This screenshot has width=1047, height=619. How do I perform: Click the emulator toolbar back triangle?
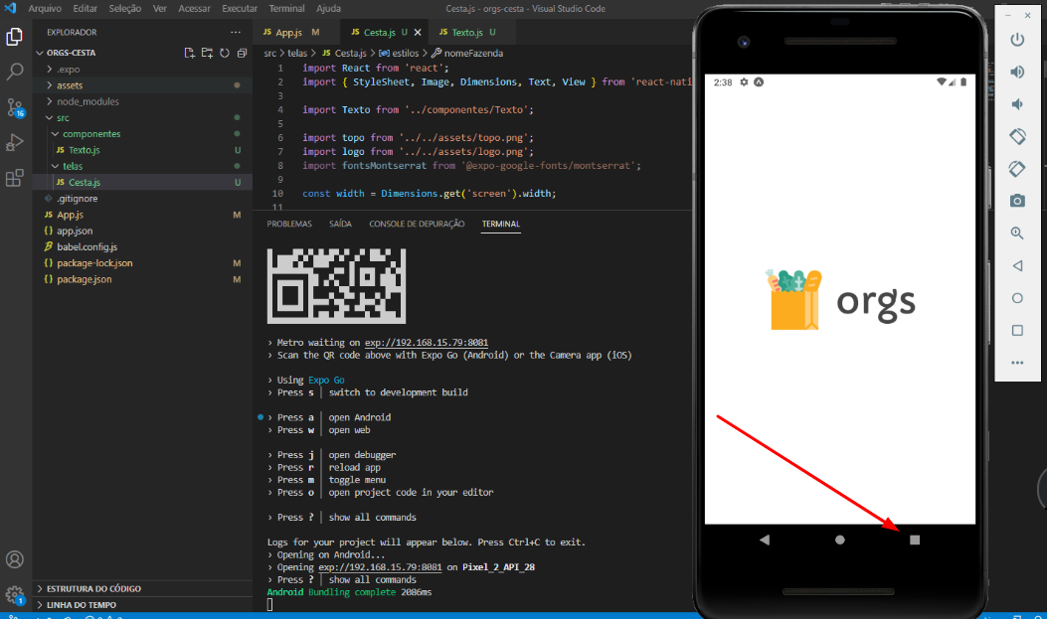click(1017, 265)
